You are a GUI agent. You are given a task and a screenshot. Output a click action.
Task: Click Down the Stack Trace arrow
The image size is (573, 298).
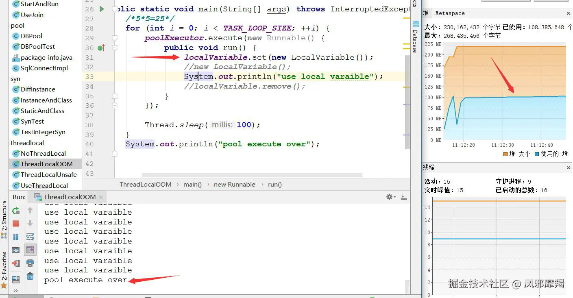coord(30,224)
